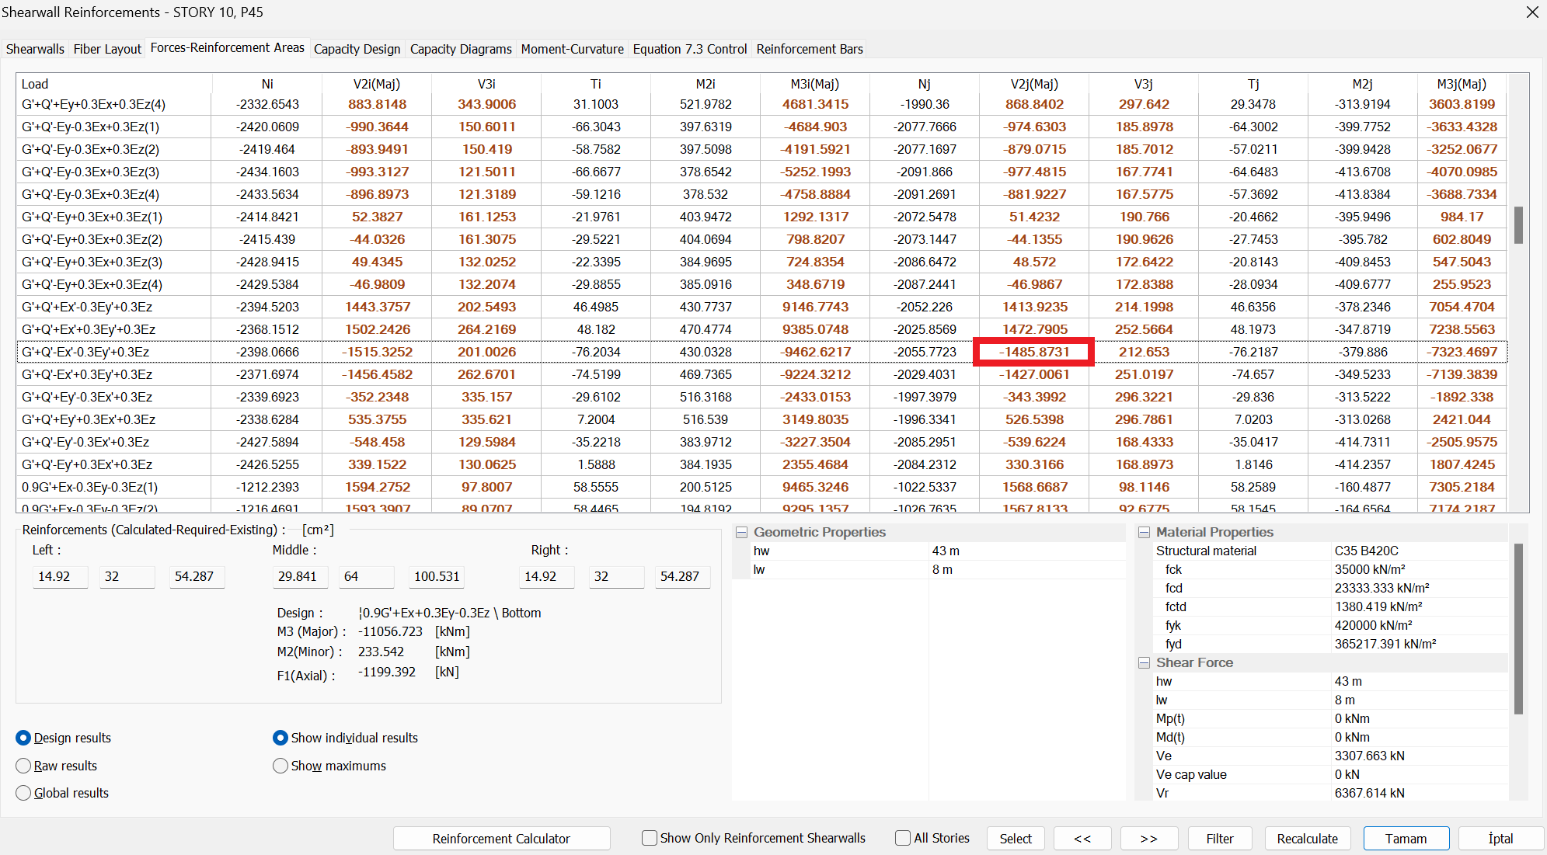Collapse the Geometric Properties section
This screenshot has height=855, width=1547.
[742, 533]
